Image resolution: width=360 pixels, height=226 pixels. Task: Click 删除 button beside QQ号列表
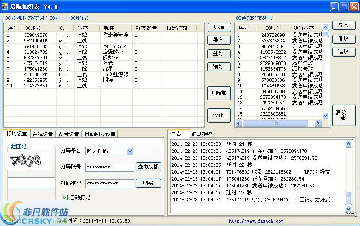[x=219, y=54]
